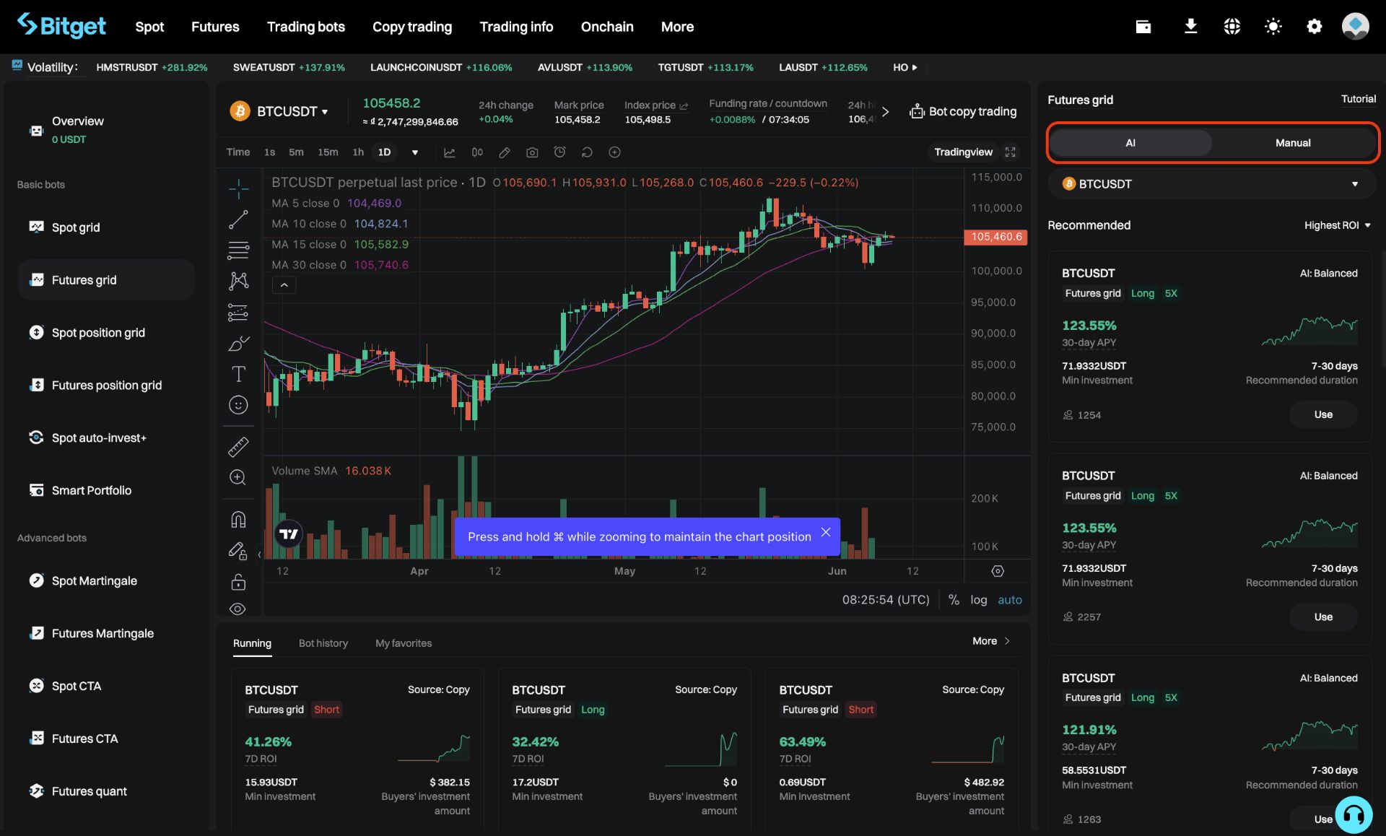Image resolution: width=1386 pixels, height=836 pixels.
Task: Click the Bitget logo
Action: point(61,26)
